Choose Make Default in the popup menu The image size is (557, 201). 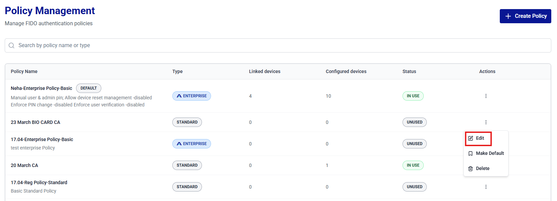(x=490, y=153)
